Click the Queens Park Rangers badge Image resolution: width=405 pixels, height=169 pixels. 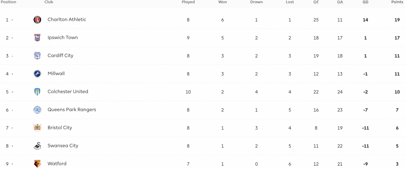pyautogui.click(x=38, y=110)
